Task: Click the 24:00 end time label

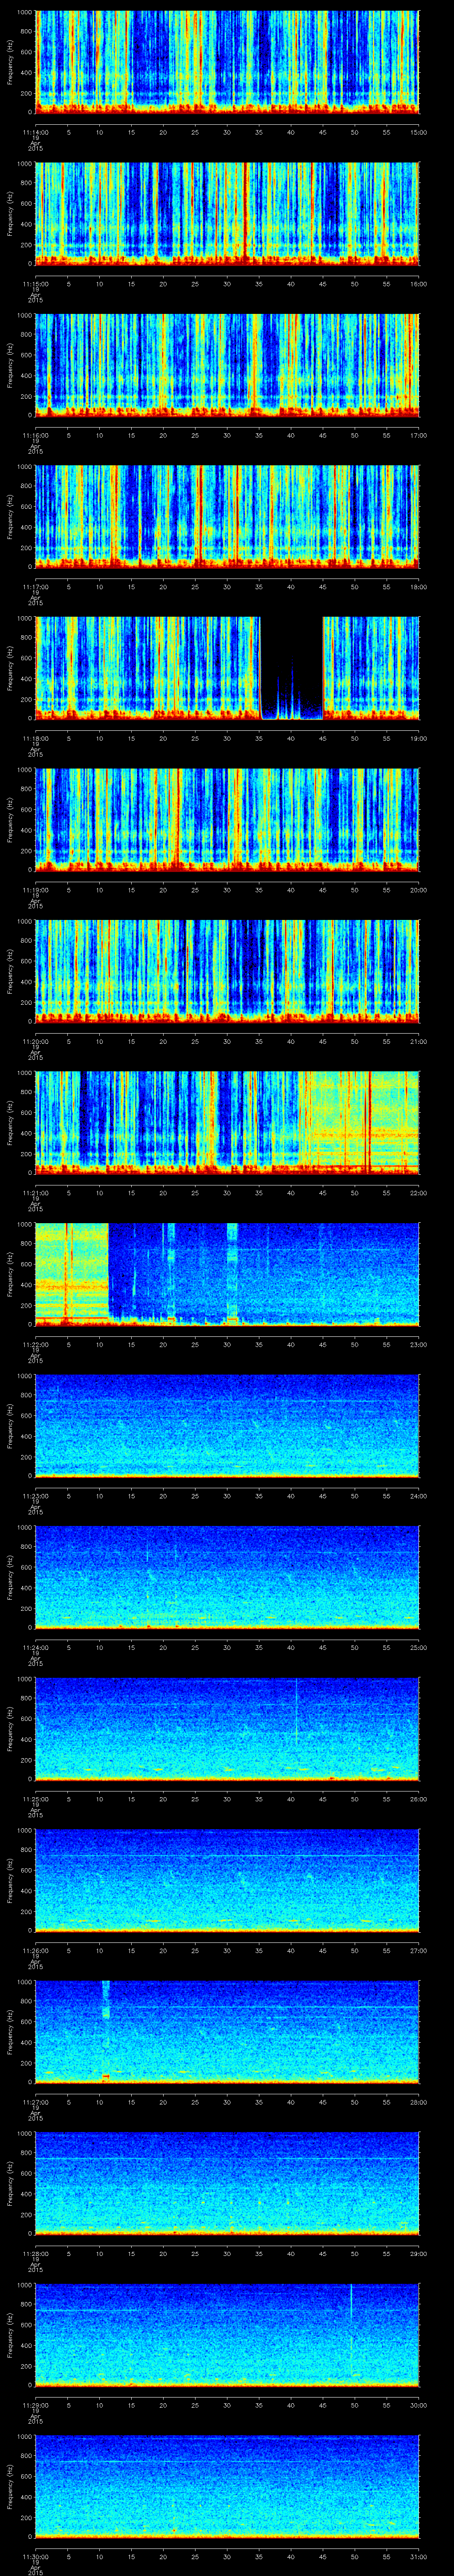Action: click(419, 1496)
